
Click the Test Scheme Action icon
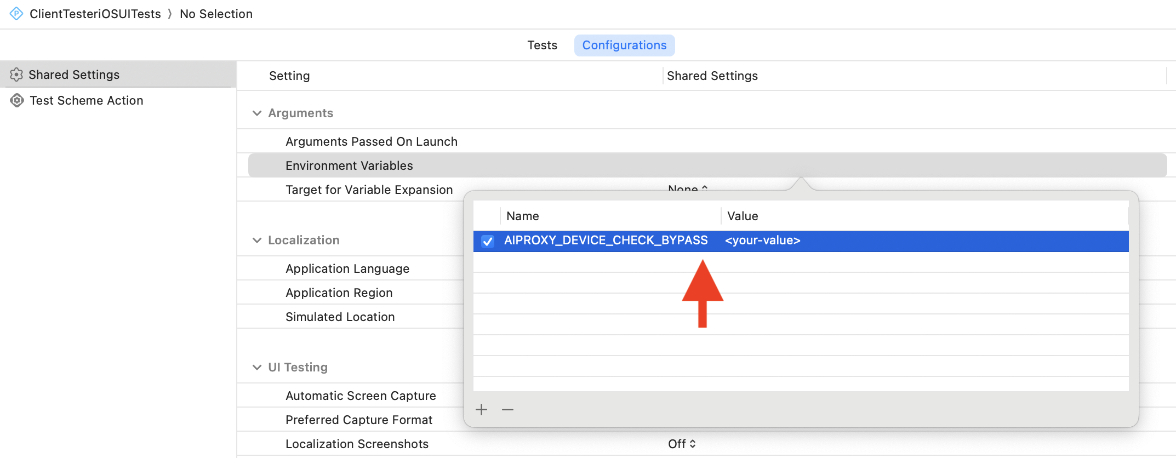point(17,100)
